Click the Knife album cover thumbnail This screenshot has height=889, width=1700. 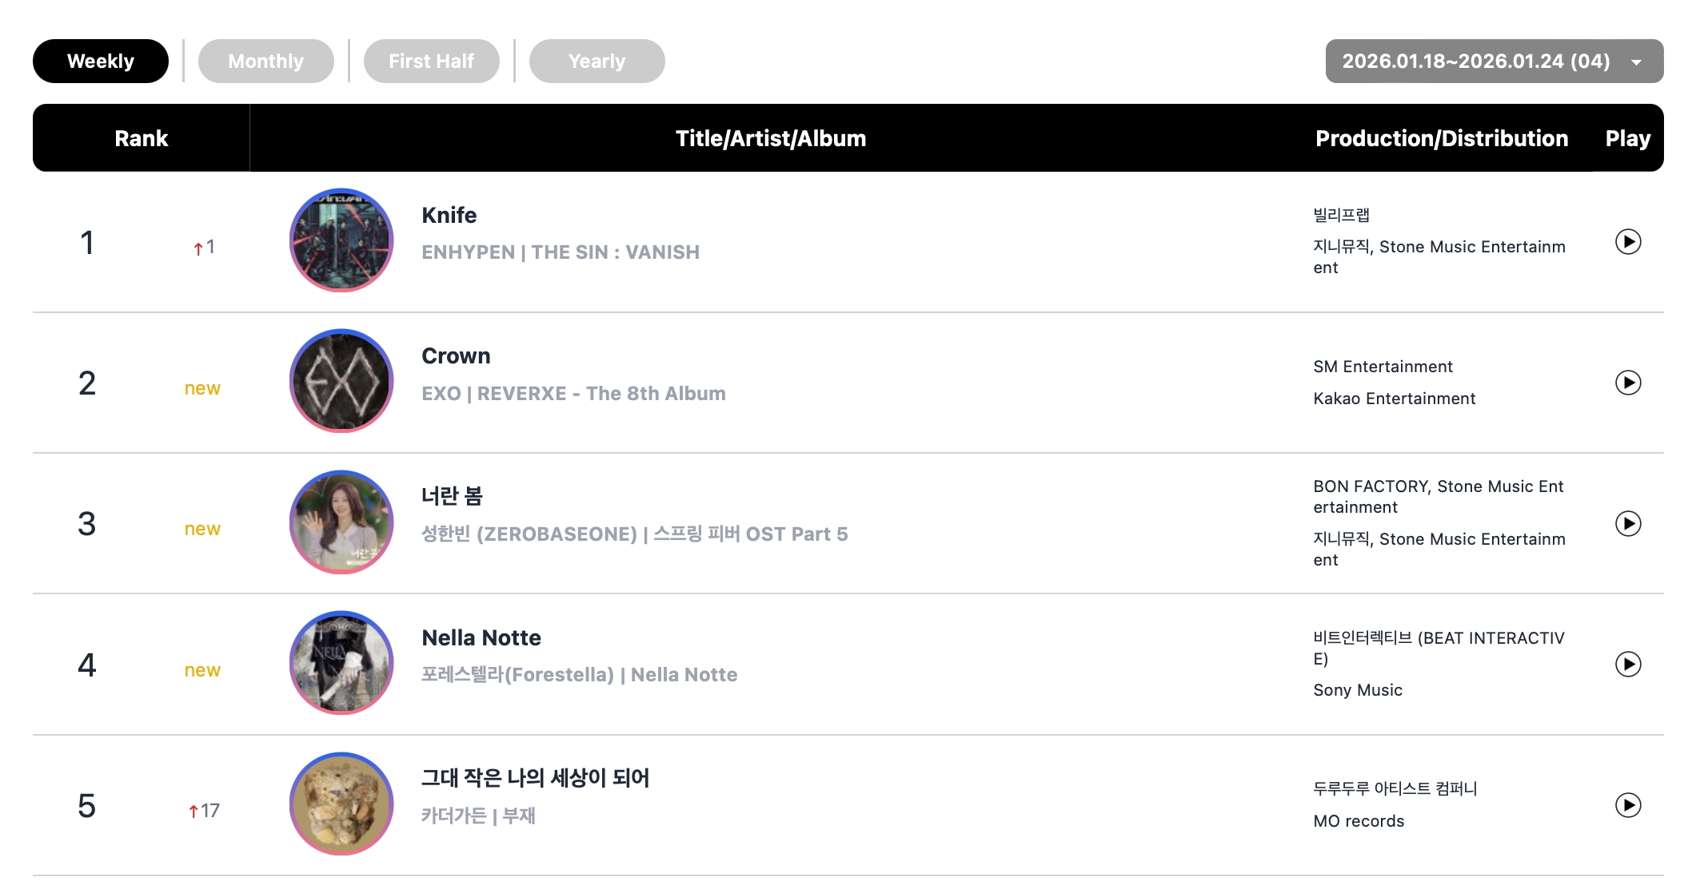coord(341,240)
